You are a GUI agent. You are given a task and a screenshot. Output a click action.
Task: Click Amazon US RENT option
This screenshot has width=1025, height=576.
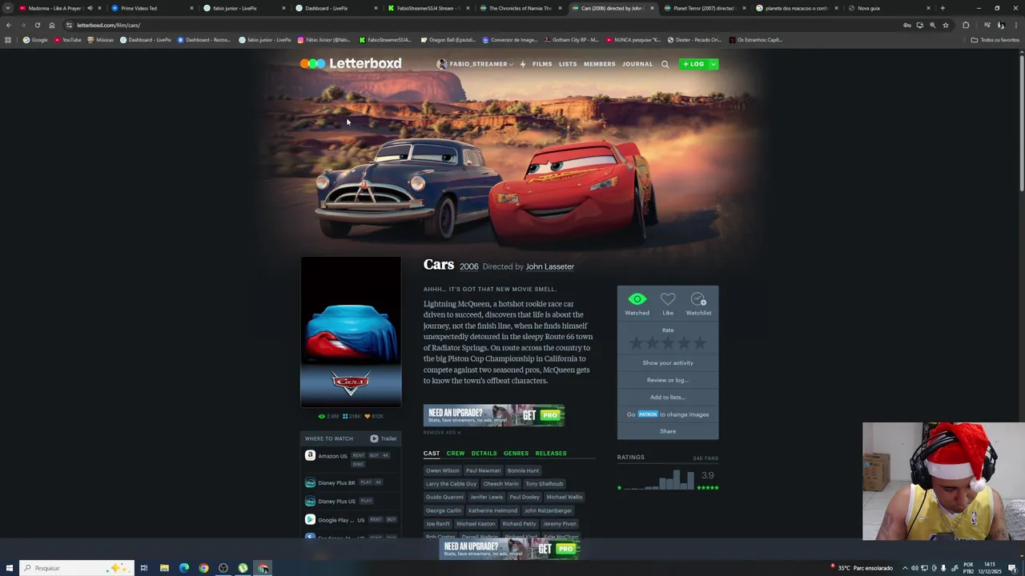pyautogui.click(x=358, y=455)
